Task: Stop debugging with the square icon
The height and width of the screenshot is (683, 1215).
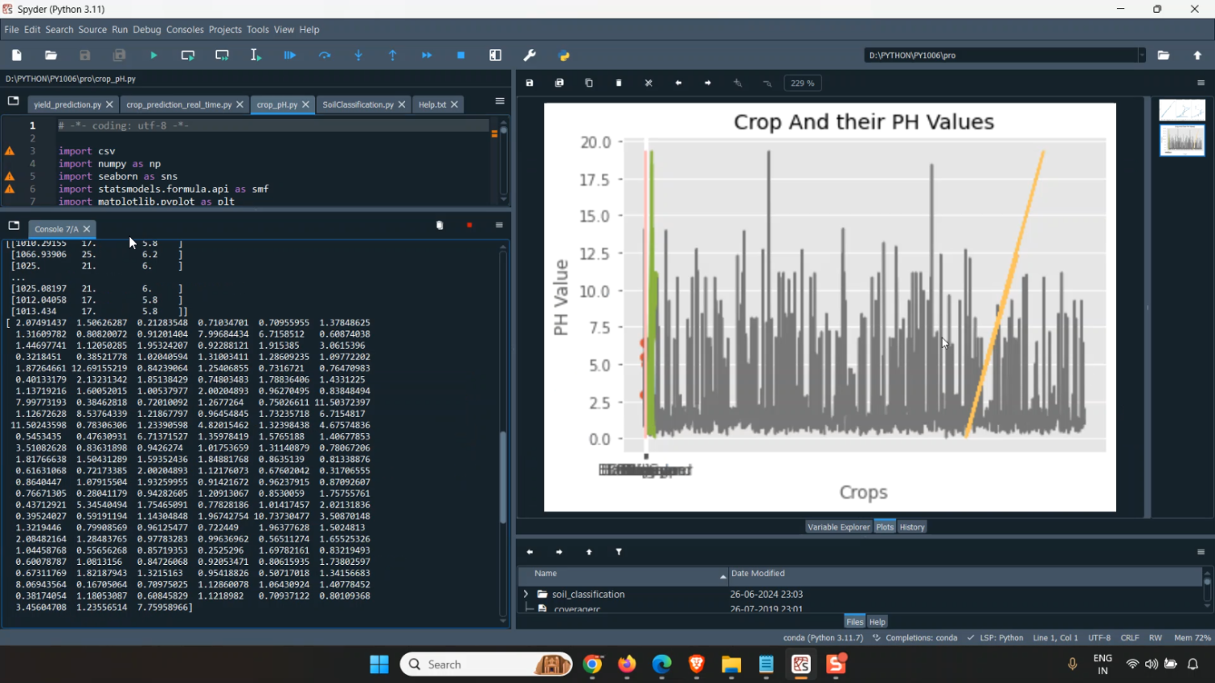Action: [x=461, y=55]
